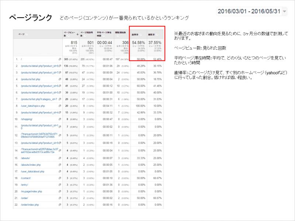
Task: Click the overall bounce rate 54.58%
Action: pyautogui.click(x=139, y=43)
